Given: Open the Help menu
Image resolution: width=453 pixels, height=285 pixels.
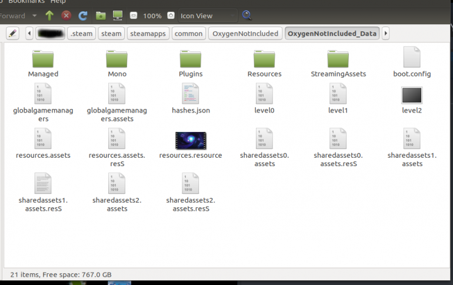Looking at the screenshot, I should coord(58,2).
